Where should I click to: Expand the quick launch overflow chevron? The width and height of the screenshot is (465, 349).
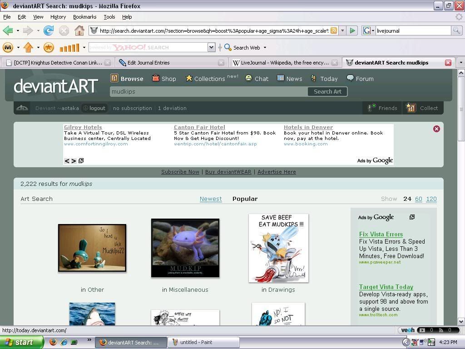click(x=89, y=339)
